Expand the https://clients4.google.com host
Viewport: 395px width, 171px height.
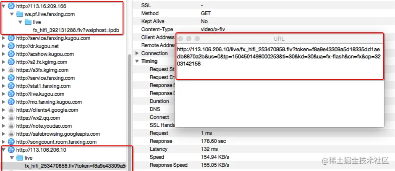click(x=3, y=110)
